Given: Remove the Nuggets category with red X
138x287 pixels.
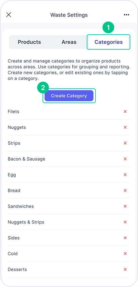Looking at the screenshot, I should [x=125, y=127].
